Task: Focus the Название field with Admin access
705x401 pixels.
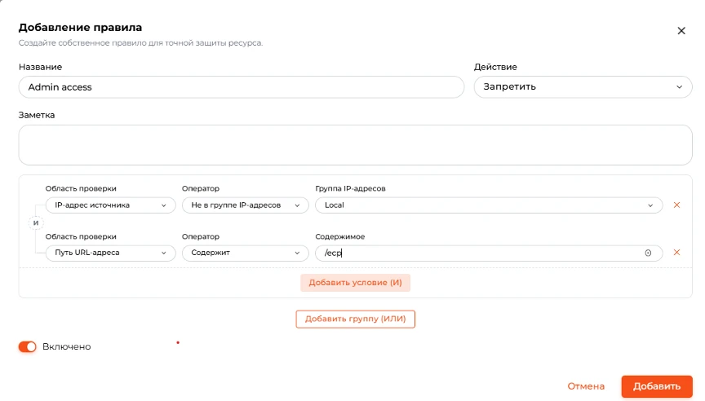Action: [242, 87]
